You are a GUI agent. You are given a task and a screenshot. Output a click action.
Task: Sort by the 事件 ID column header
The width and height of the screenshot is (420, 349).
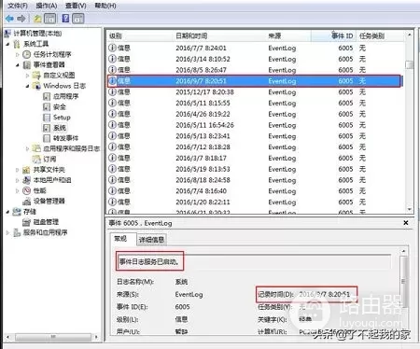pos(333,35)
